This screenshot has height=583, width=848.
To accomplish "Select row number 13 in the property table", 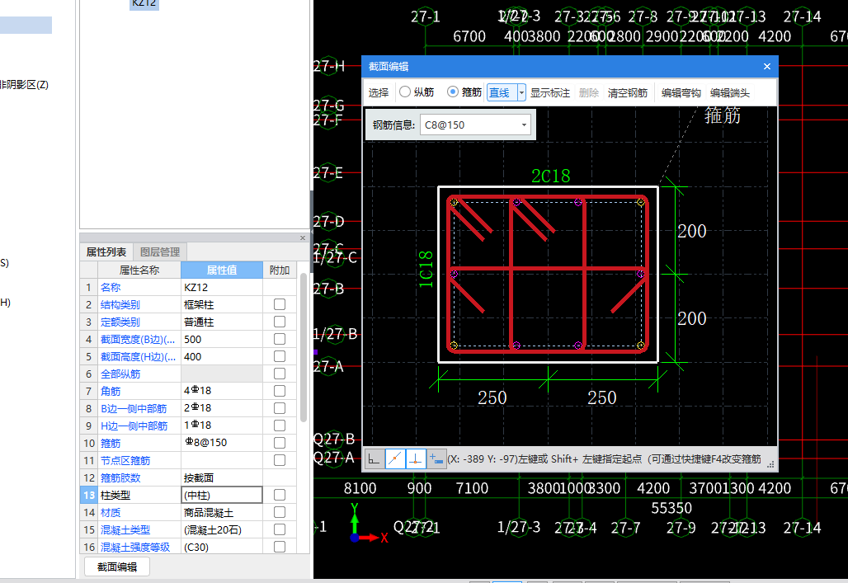I will coord(89,495).
